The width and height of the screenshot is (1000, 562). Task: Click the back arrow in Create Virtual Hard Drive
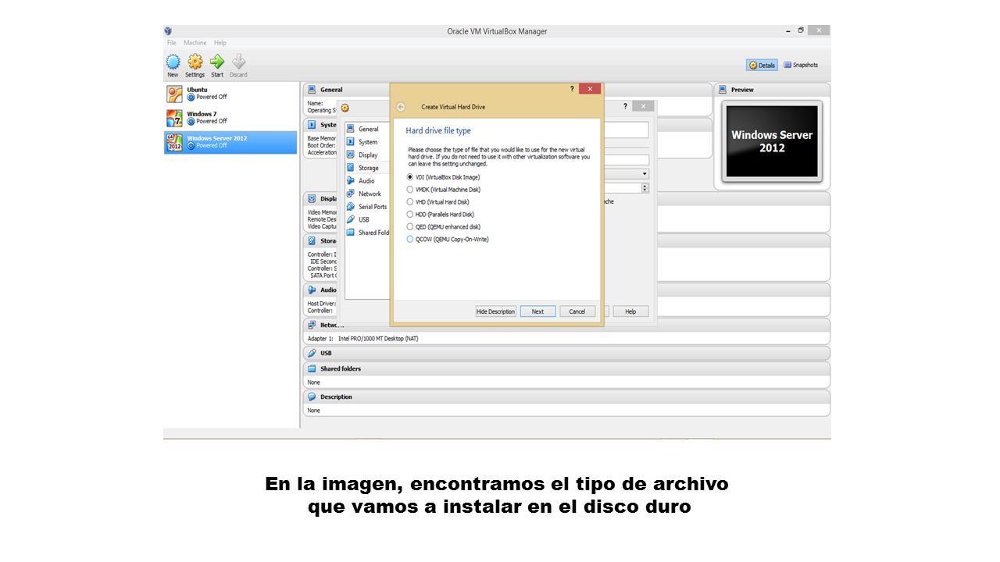pyautogui.click(x=401, y=107)
